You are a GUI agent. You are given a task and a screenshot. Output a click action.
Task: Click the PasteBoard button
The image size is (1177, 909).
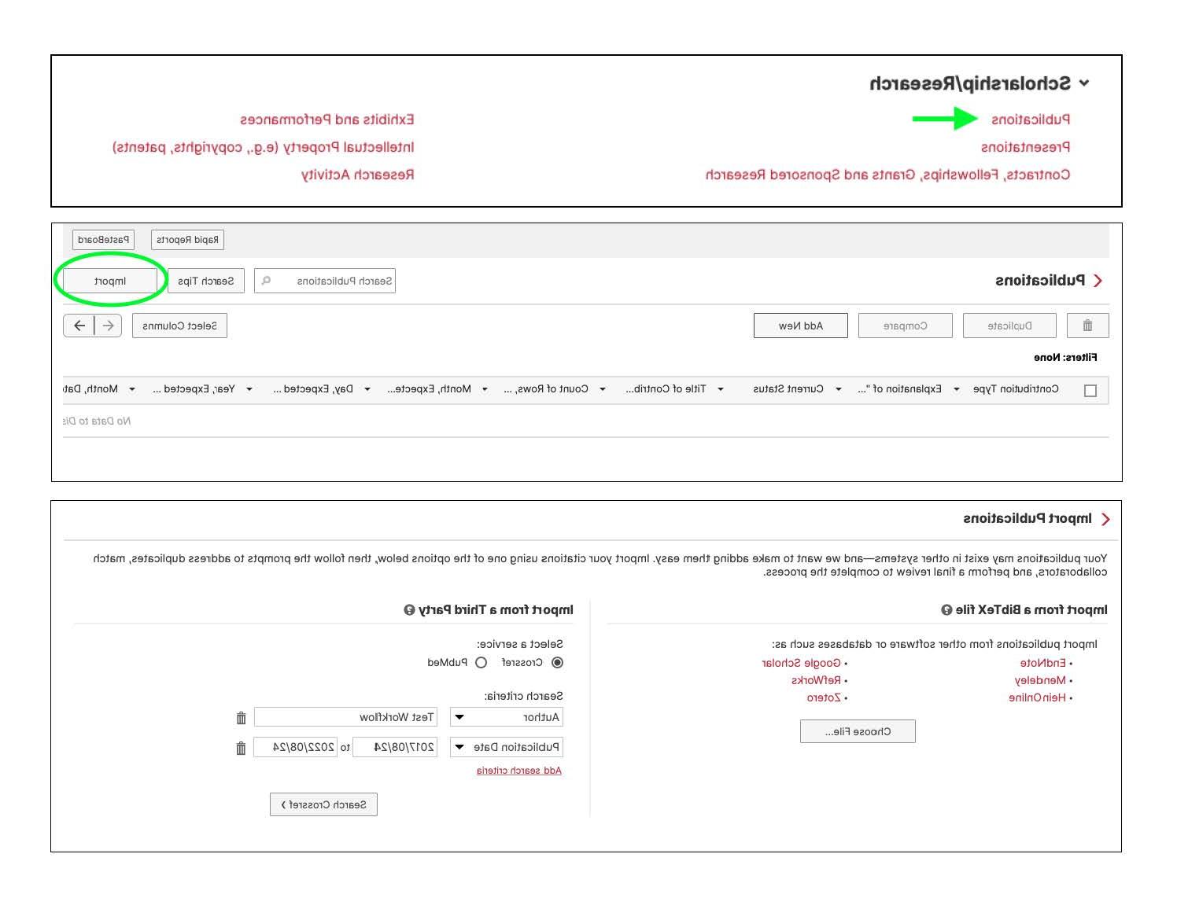point(103,240)
